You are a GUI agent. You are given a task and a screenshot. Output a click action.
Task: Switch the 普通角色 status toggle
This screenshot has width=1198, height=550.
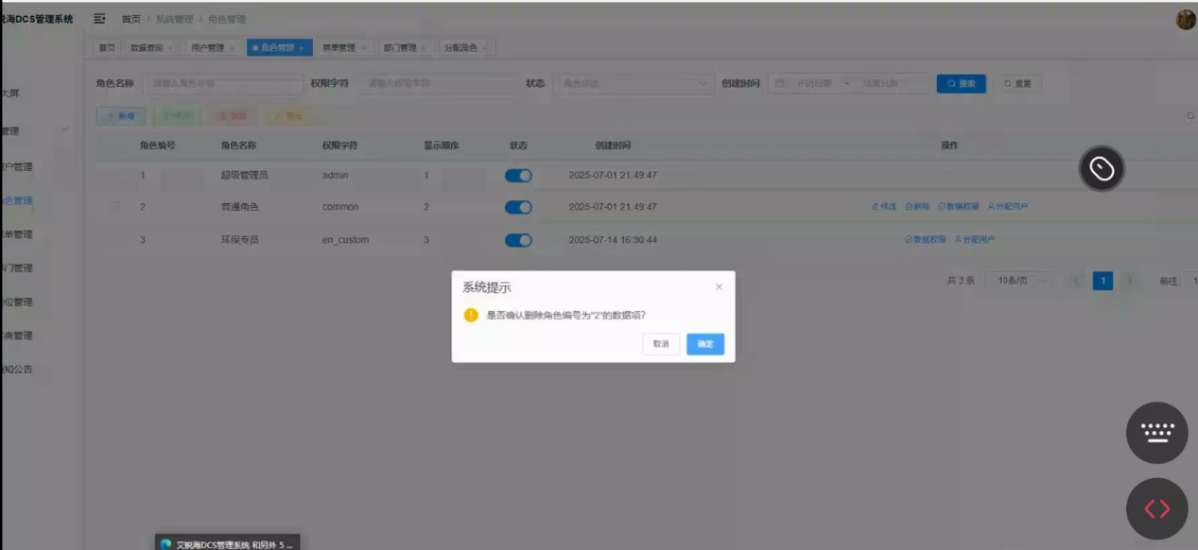pyautogui.click(x=518, y=207)
